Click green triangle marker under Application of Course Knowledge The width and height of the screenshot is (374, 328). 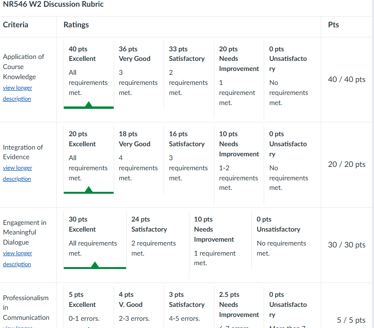click(x=88, y=105)
